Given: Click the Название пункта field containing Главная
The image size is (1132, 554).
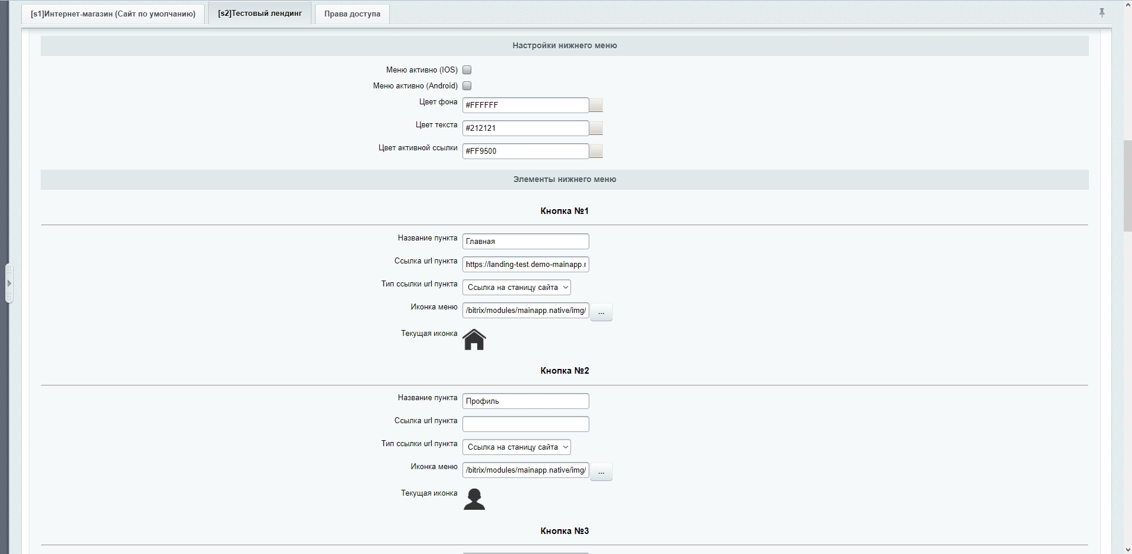Looking at the screenshot, I should 525,241.
